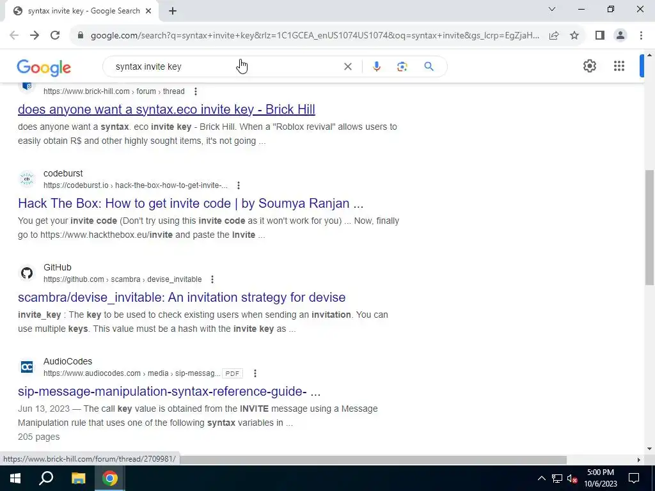Screen dimensions: 655x491
Task: Click Chrome icon in taskbar
Action: [110, 478]
